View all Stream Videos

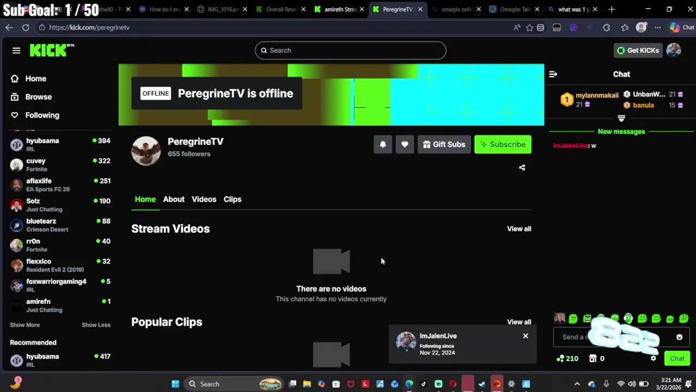(519, 229)
